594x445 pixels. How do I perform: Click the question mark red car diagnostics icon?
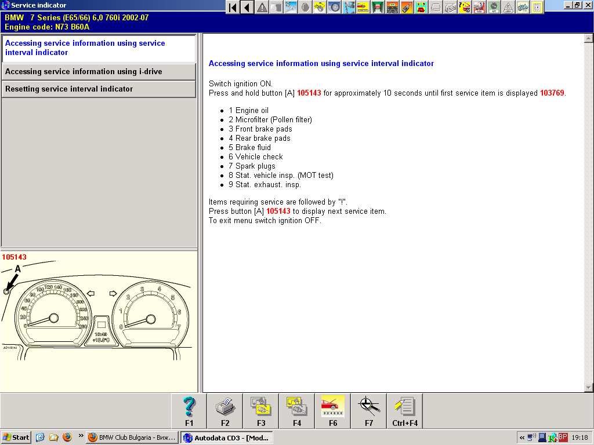coord(465,7)
